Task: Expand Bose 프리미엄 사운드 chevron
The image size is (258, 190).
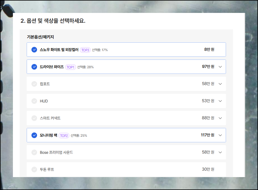Action: click(220, 152)
